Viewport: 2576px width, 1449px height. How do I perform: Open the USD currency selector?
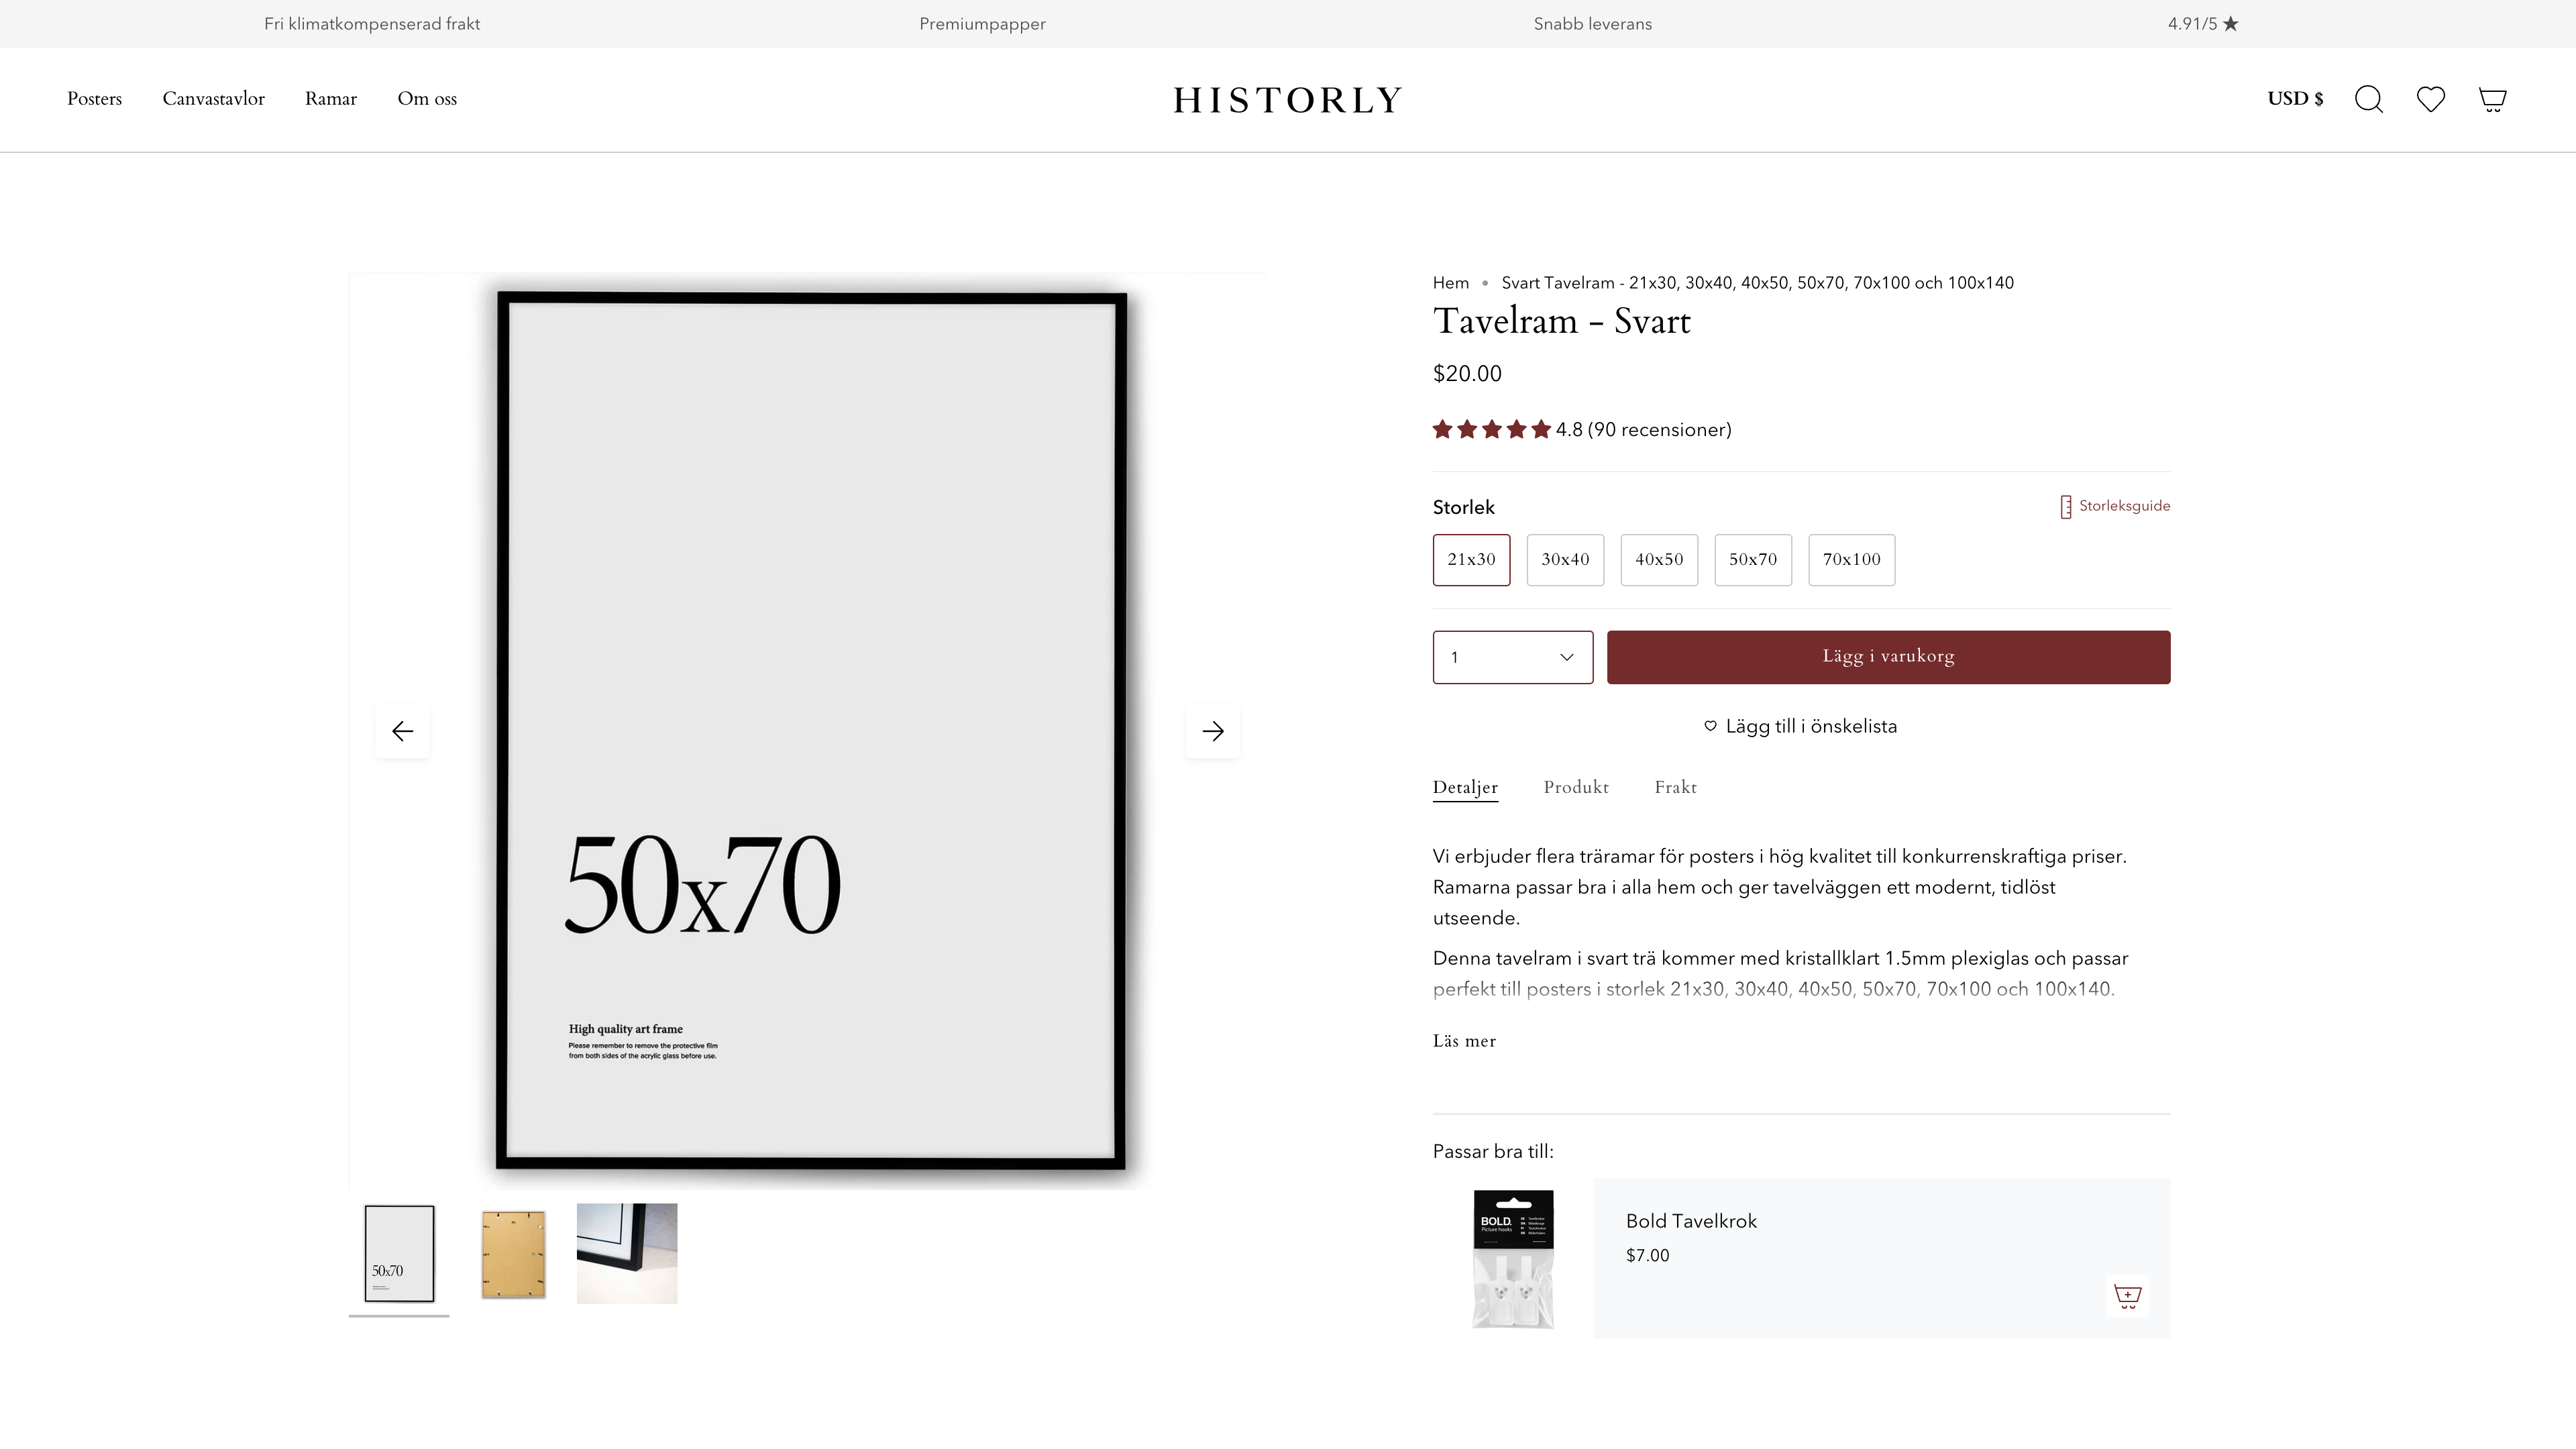coord(2295,99)
